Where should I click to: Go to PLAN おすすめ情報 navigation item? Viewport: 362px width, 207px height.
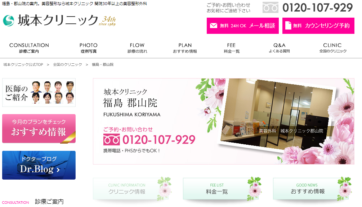185,48
